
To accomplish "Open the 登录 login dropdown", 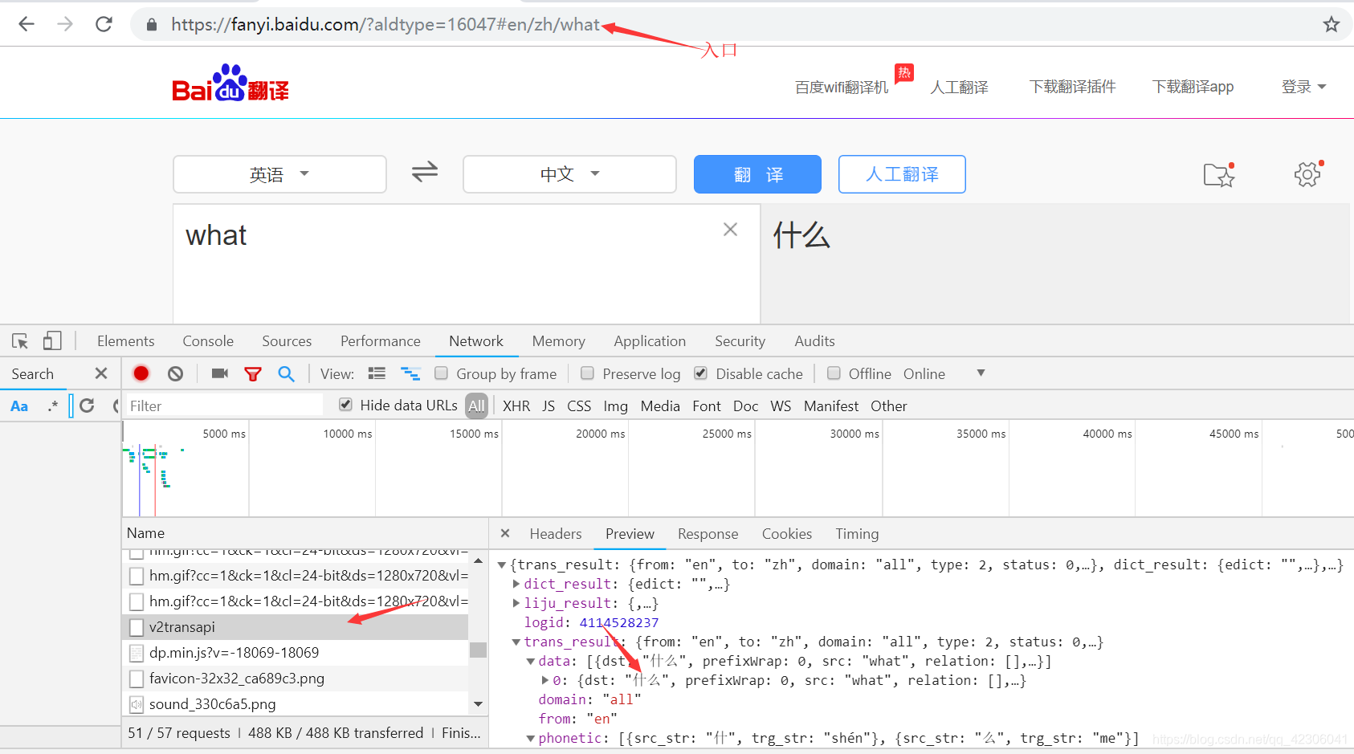I will [x=1303, y=87].
